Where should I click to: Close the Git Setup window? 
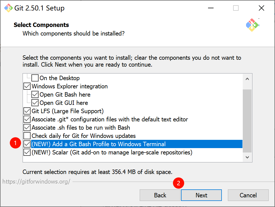(261, 8)
